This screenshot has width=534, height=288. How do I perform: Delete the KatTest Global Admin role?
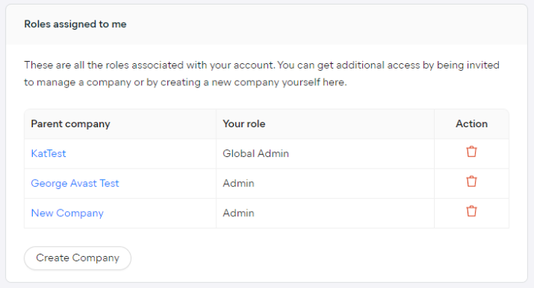point(471,152)
